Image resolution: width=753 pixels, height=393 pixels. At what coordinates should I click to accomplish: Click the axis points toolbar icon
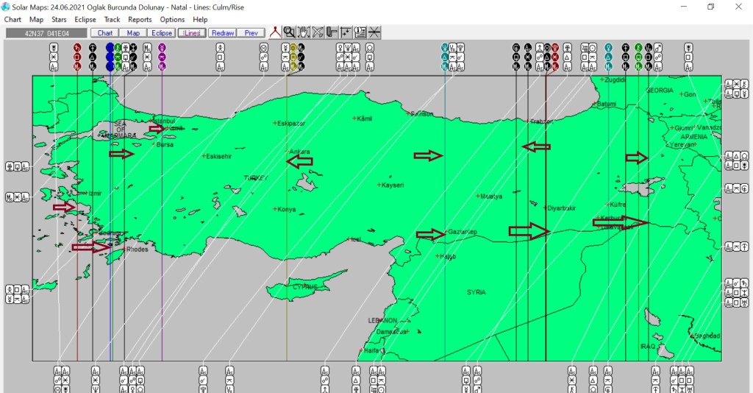pos(346,32)
